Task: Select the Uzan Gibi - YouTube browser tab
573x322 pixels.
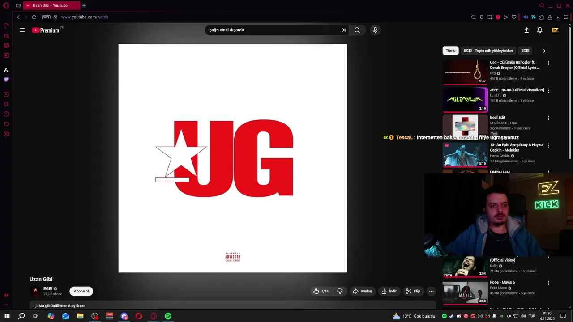Action: click(51, 5)
